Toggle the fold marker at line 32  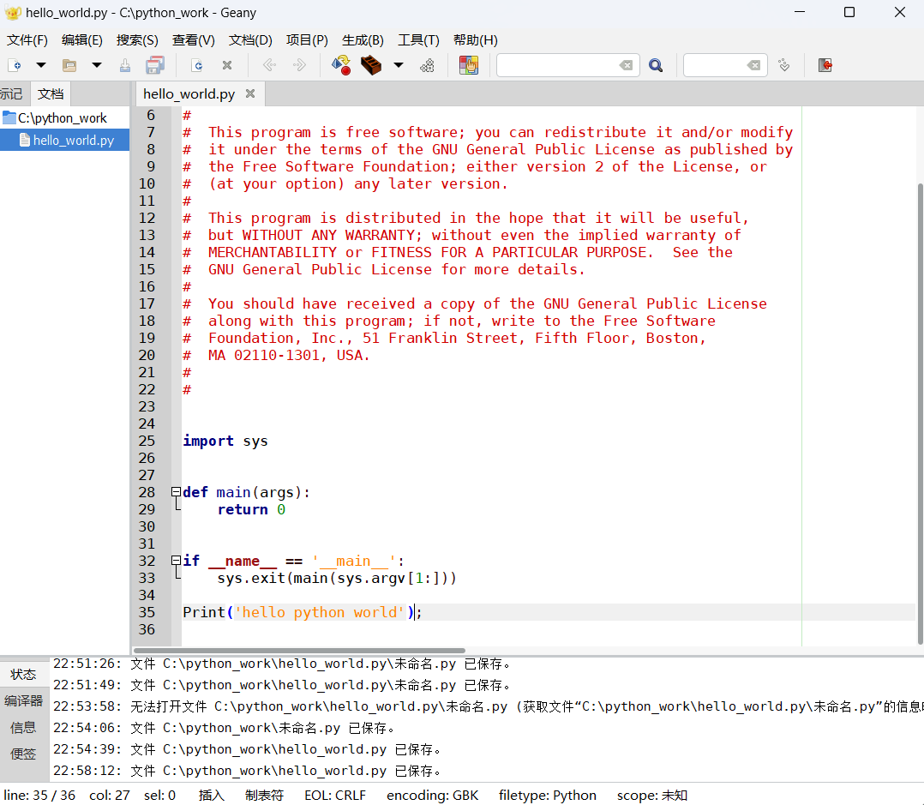(176, 561)
